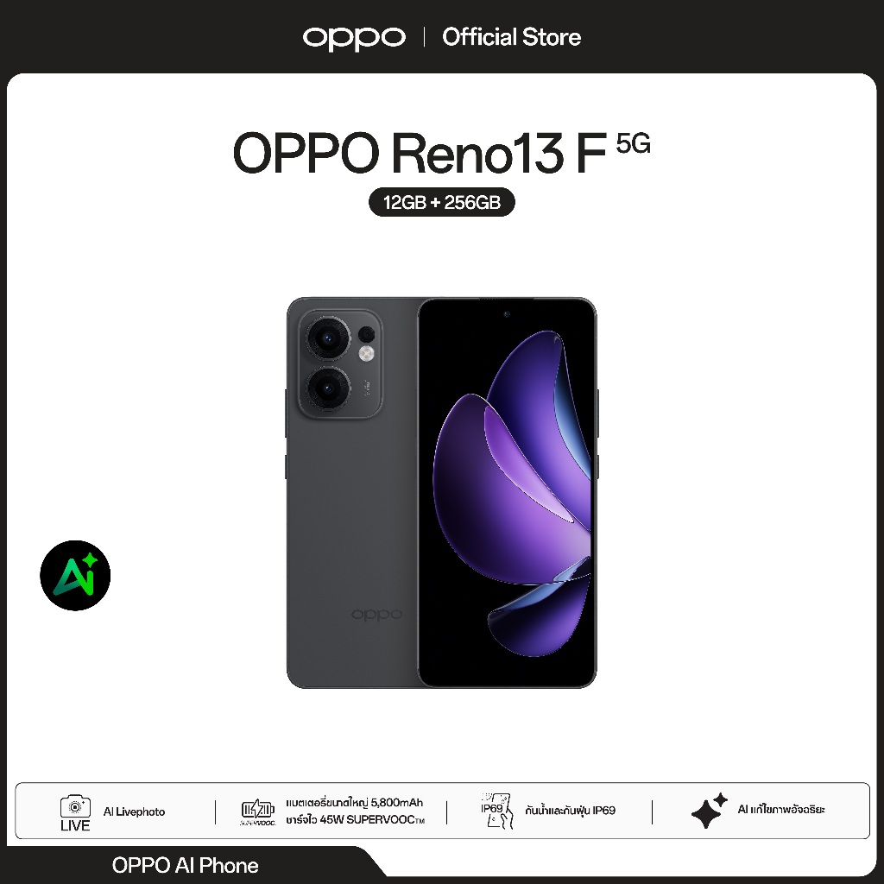Click the IP69 feature description text

tap(570, 811)
